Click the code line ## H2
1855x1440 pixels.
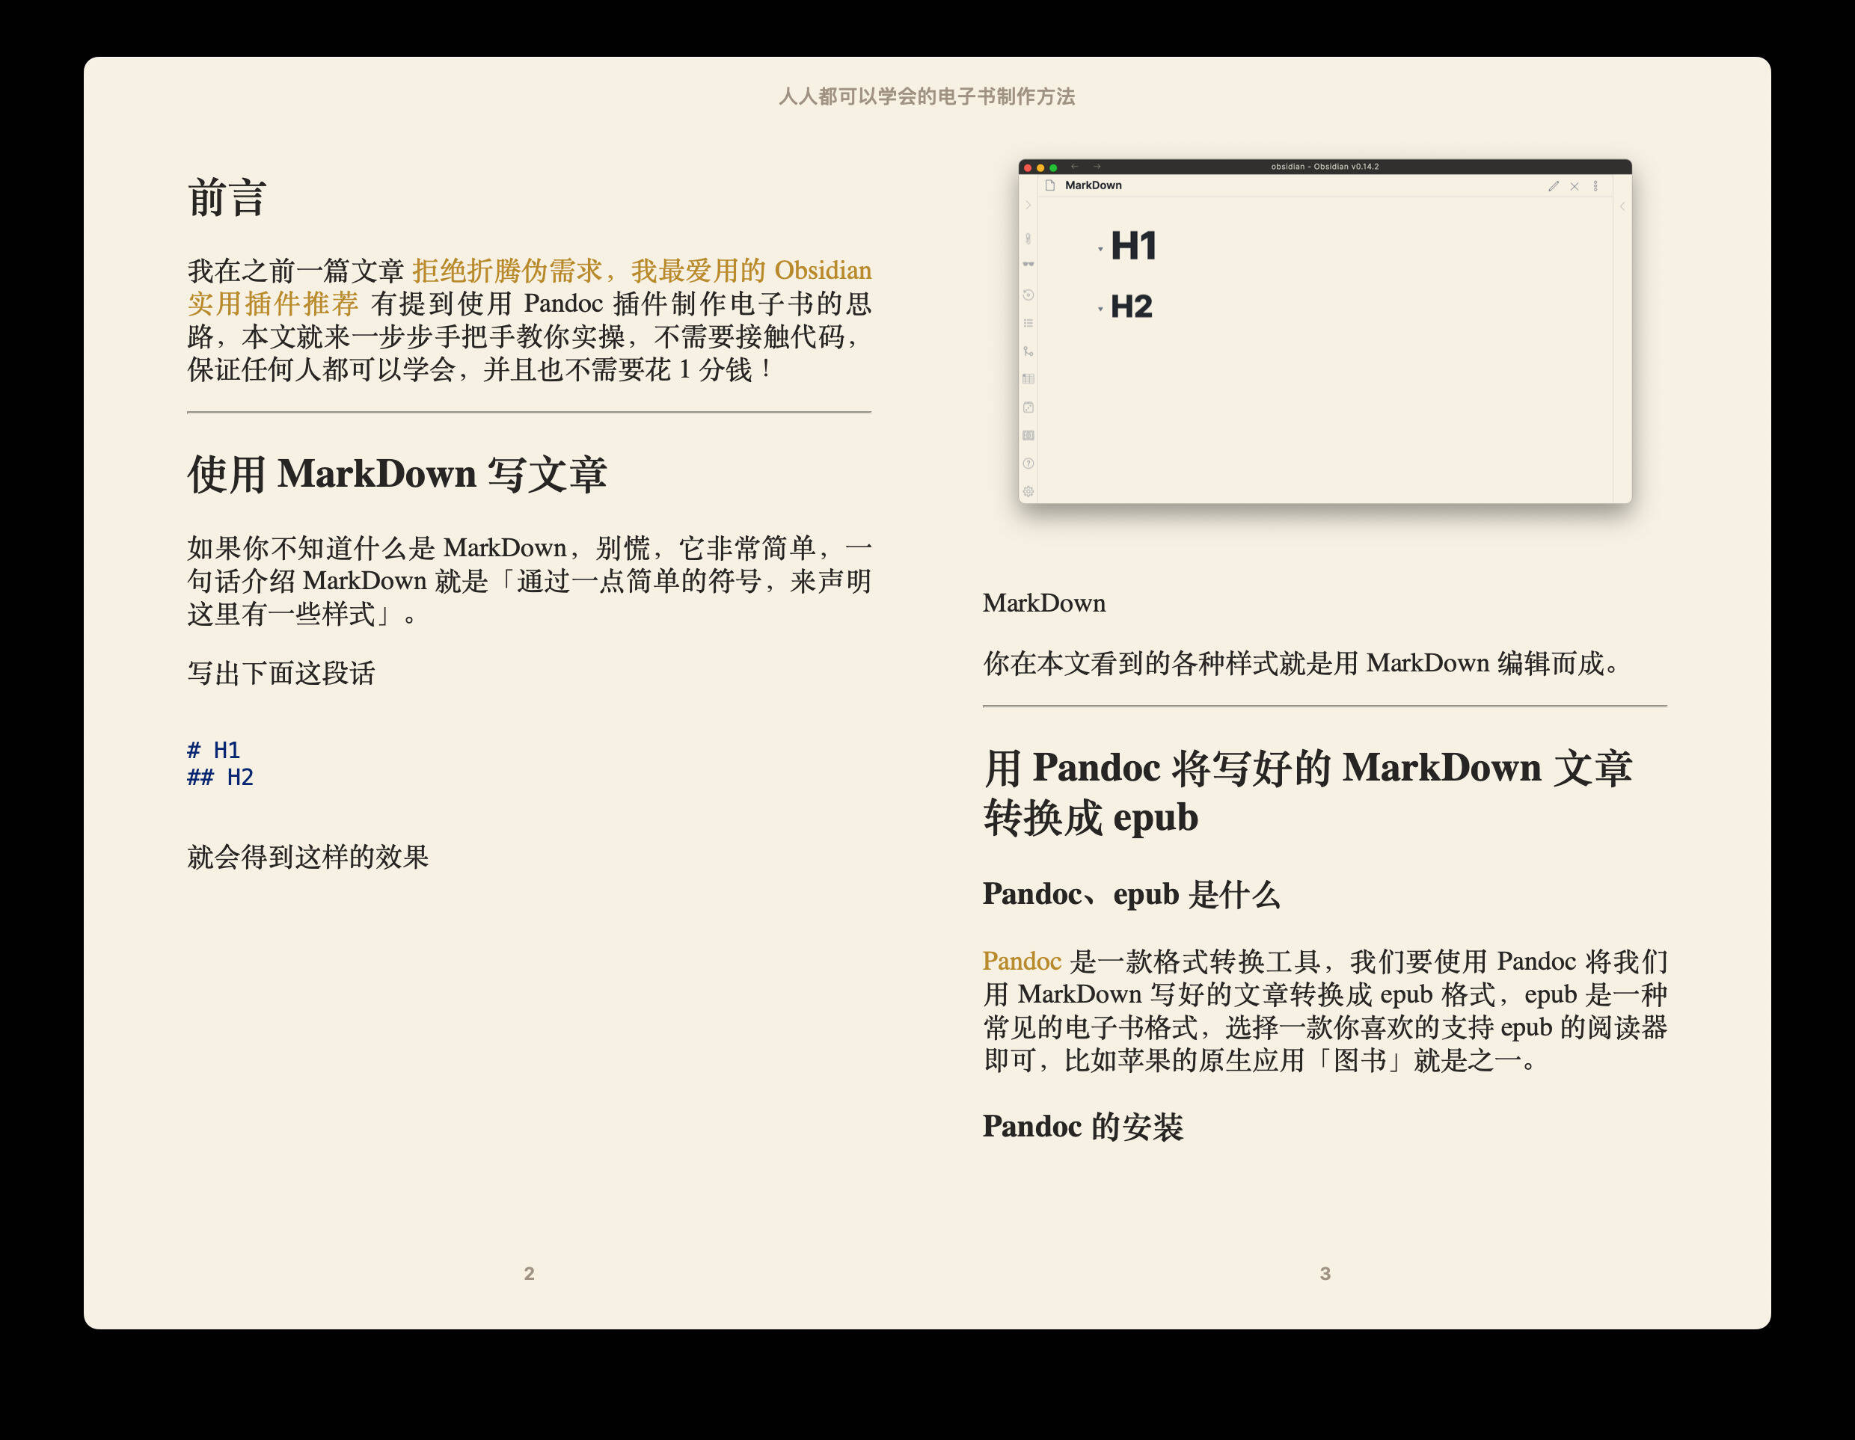click(220, 777)
